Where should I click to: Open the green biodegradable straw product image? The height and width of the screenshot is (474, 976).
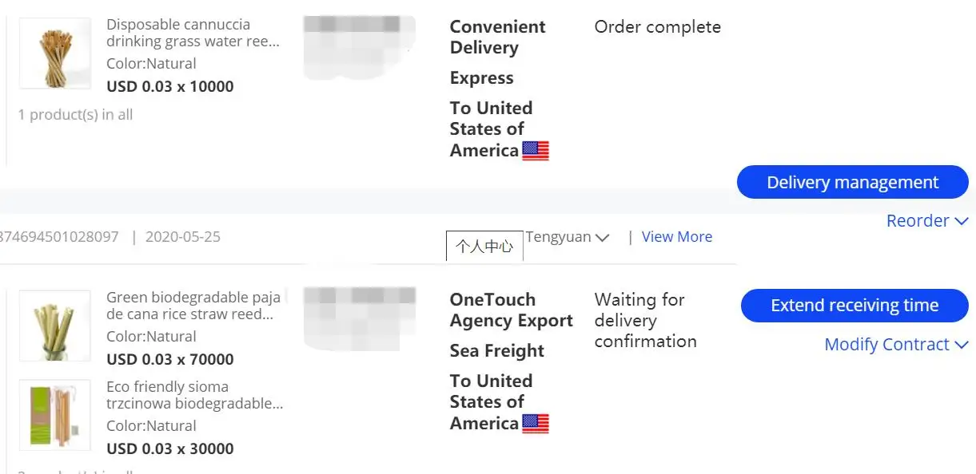click(54, 326)
